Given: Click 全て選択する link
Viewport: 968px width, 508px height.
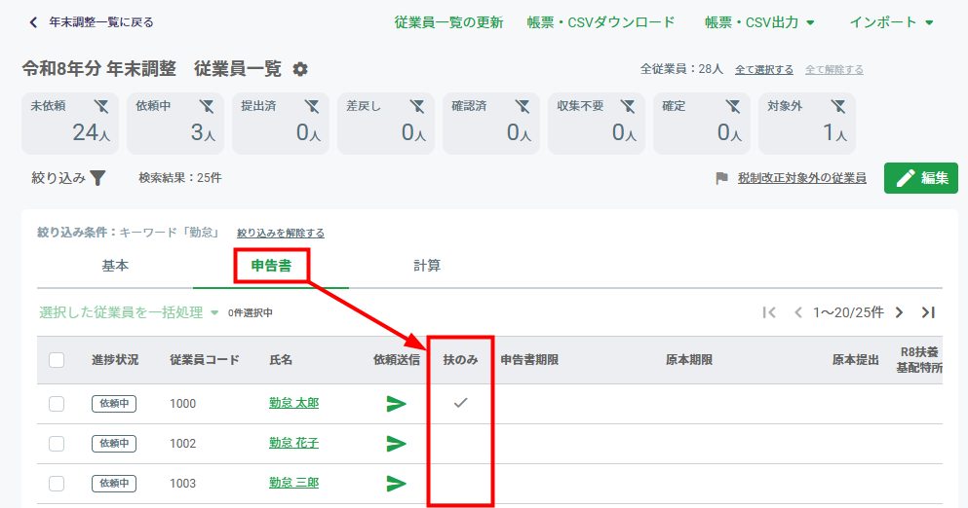Looking at the screenshot, I should [x=763, y=70].
